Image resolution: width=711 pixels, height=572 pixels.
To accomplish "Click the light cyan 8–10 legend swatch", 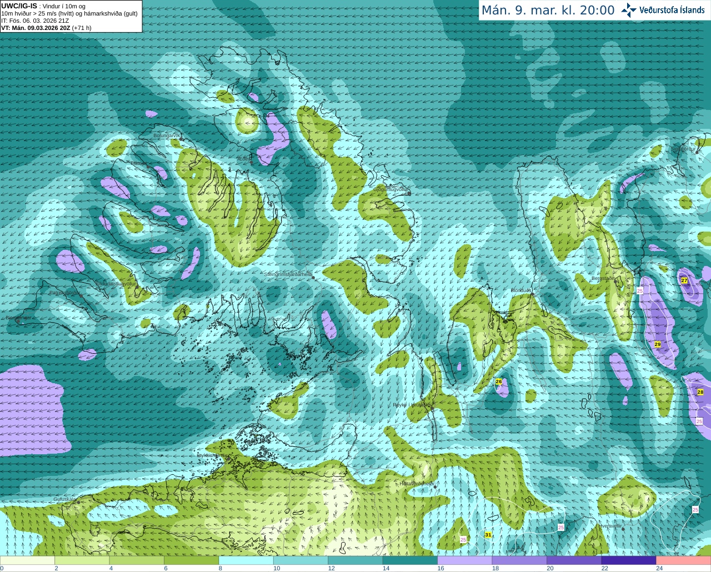I will pos(246,560).
